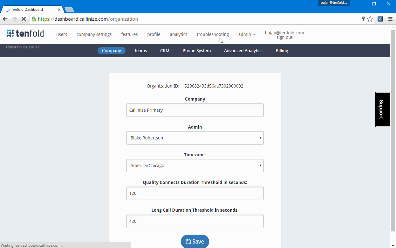This screenshot has width=396, height=248.
Task: Click the HTTPS padlock in the address bar
Action: [34, 19]
